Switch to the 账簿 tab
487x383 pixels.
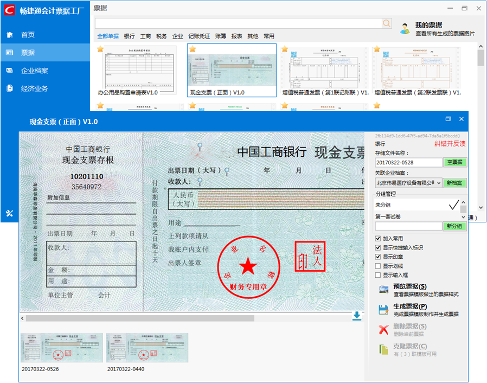pyautogui.click(x=221, y=36)
